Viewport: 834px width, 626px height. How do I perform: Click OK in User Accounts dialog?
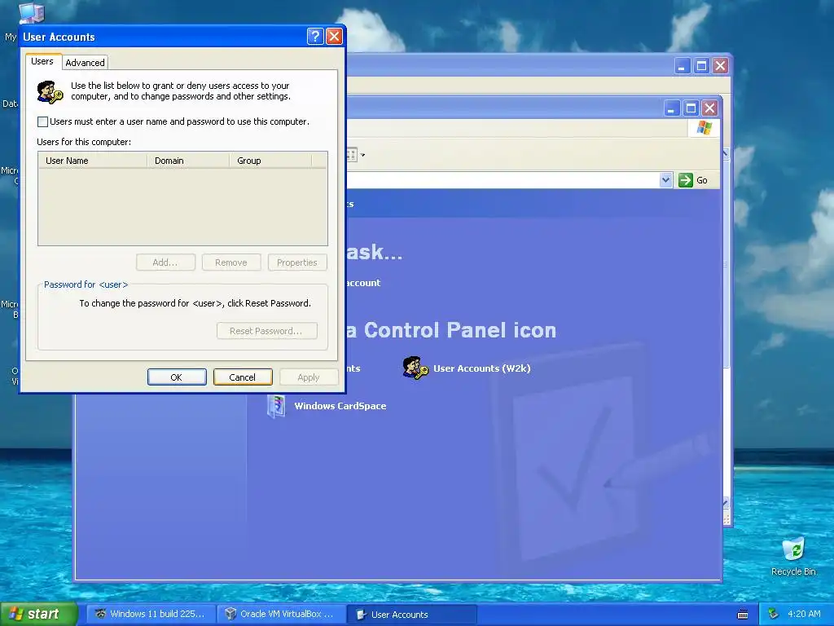pyautogui.click(x=177, y=377)
